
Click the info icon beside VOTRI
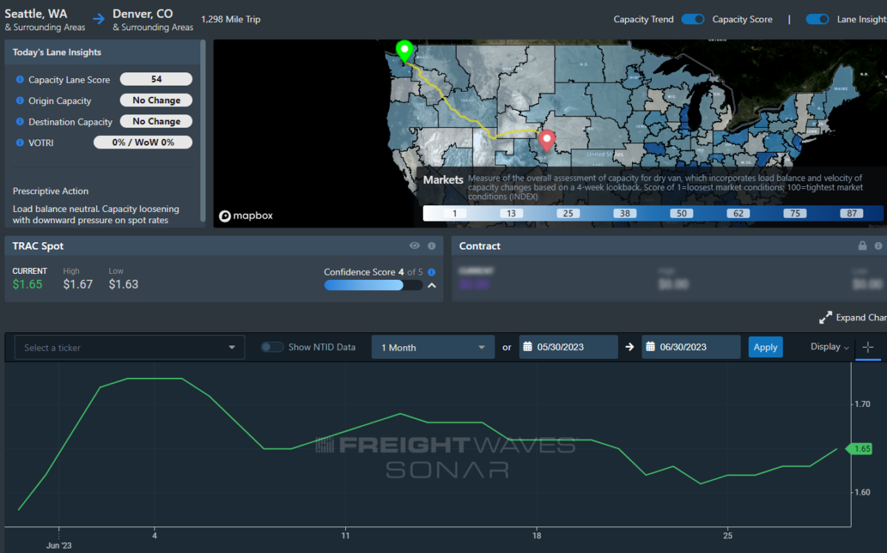pyautogui.click(x=19, y=142)
